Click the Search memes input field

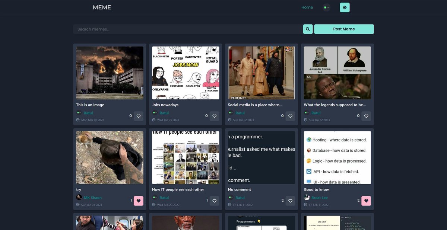coord(186,29)
